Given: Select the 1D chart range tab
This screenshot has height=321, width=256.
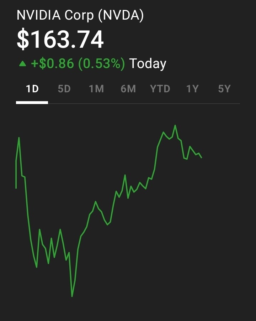Looking at the screenshot, I should point(32,89).
